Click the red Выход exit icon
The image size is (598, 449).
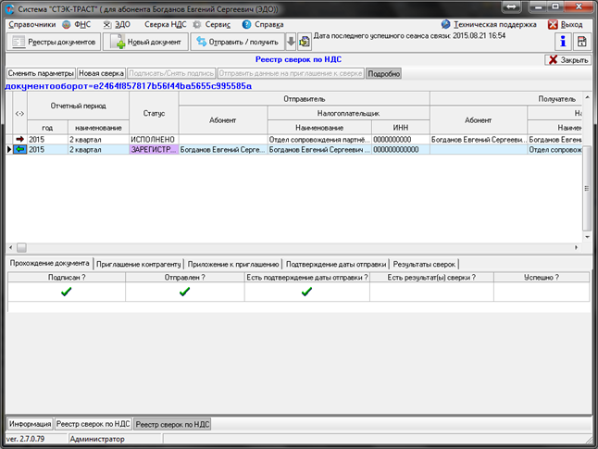(553, 25)
